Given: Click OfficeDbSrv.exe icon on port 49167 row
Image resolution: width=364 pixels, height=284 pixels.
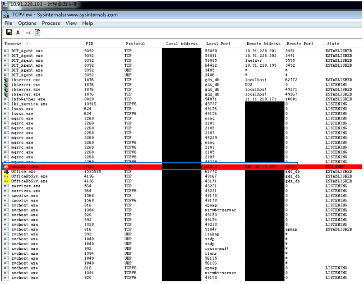Looking at the screenshot, I should pos(6,176).
